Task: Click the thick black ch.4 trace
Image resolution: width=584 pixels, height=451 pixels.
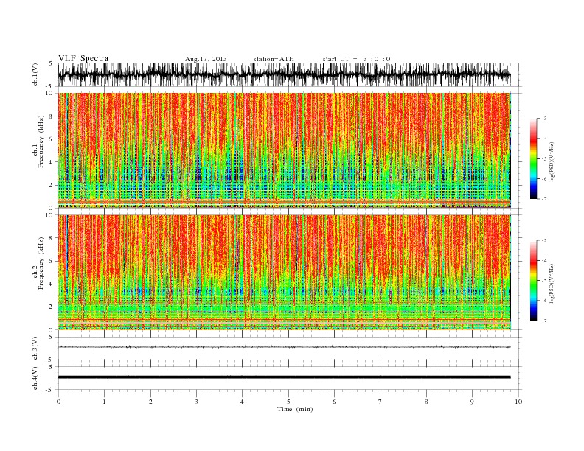Action: point(284,377)
